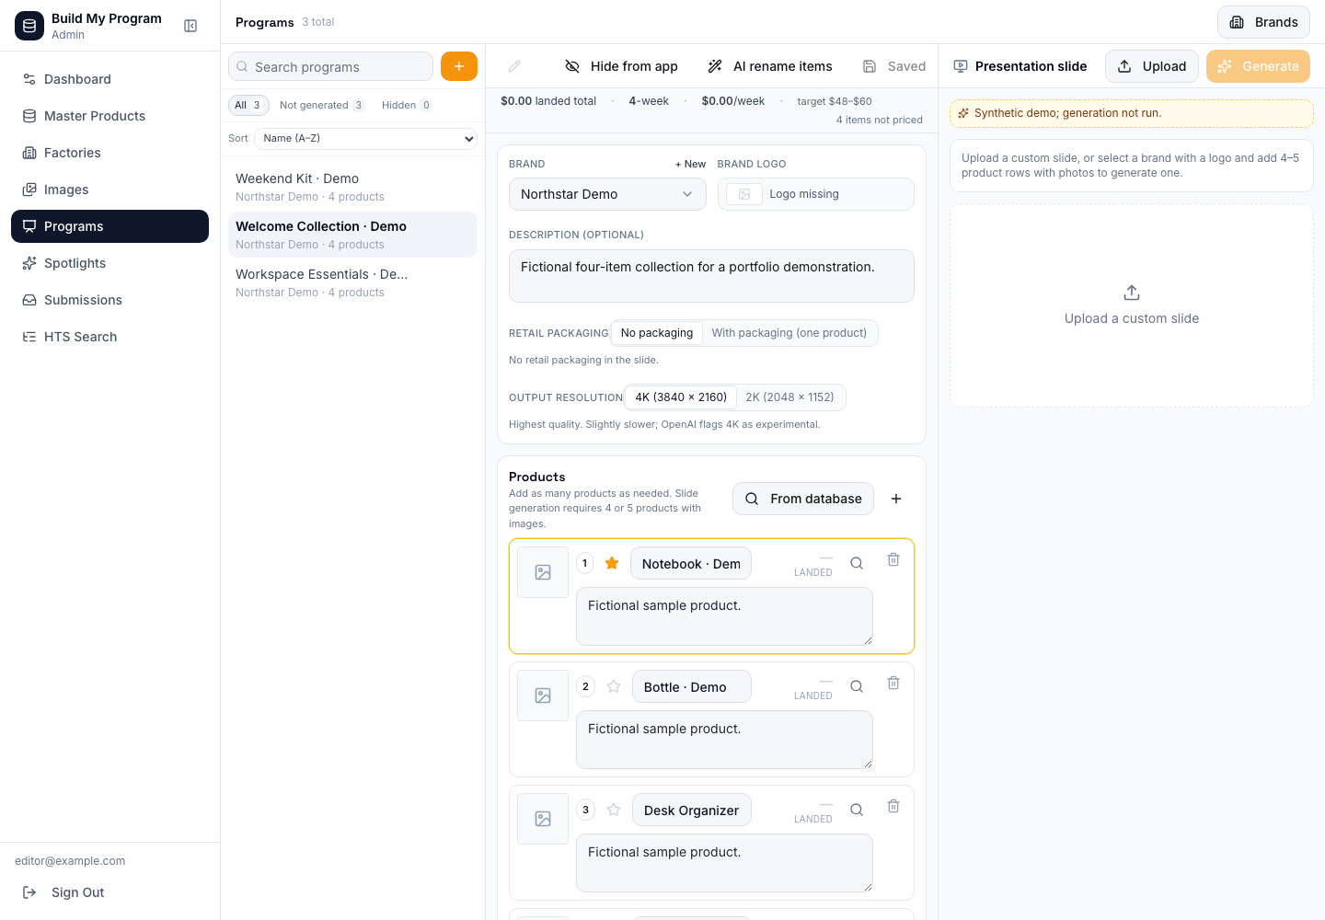Select Welcome Collection · Demo program
1325x920 pixels.
[352, 235]
